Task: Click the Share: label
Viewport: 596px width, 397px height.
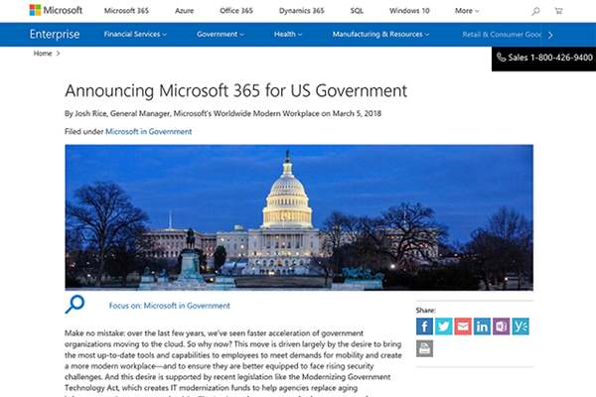Action: point(426,310)
